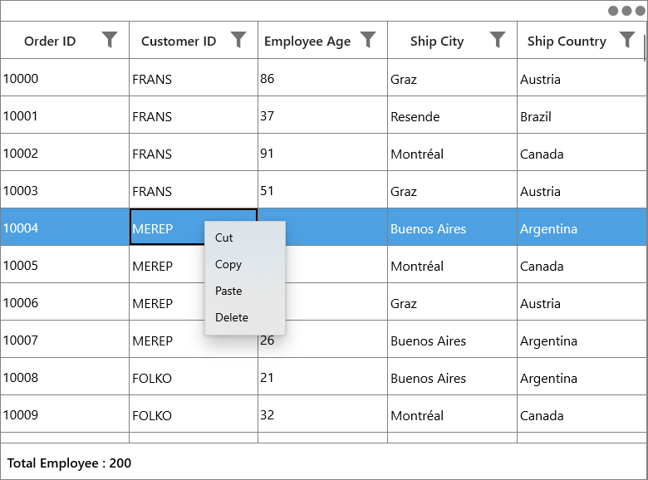Select order ID cell 10005
The width and height of the screenshot is (648, 480).
click(65, 264)
